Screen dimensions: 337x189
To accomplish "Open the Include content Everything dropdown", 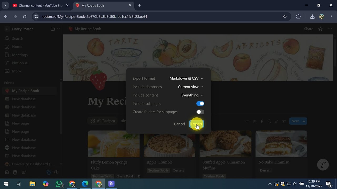I will coord(192,95).
